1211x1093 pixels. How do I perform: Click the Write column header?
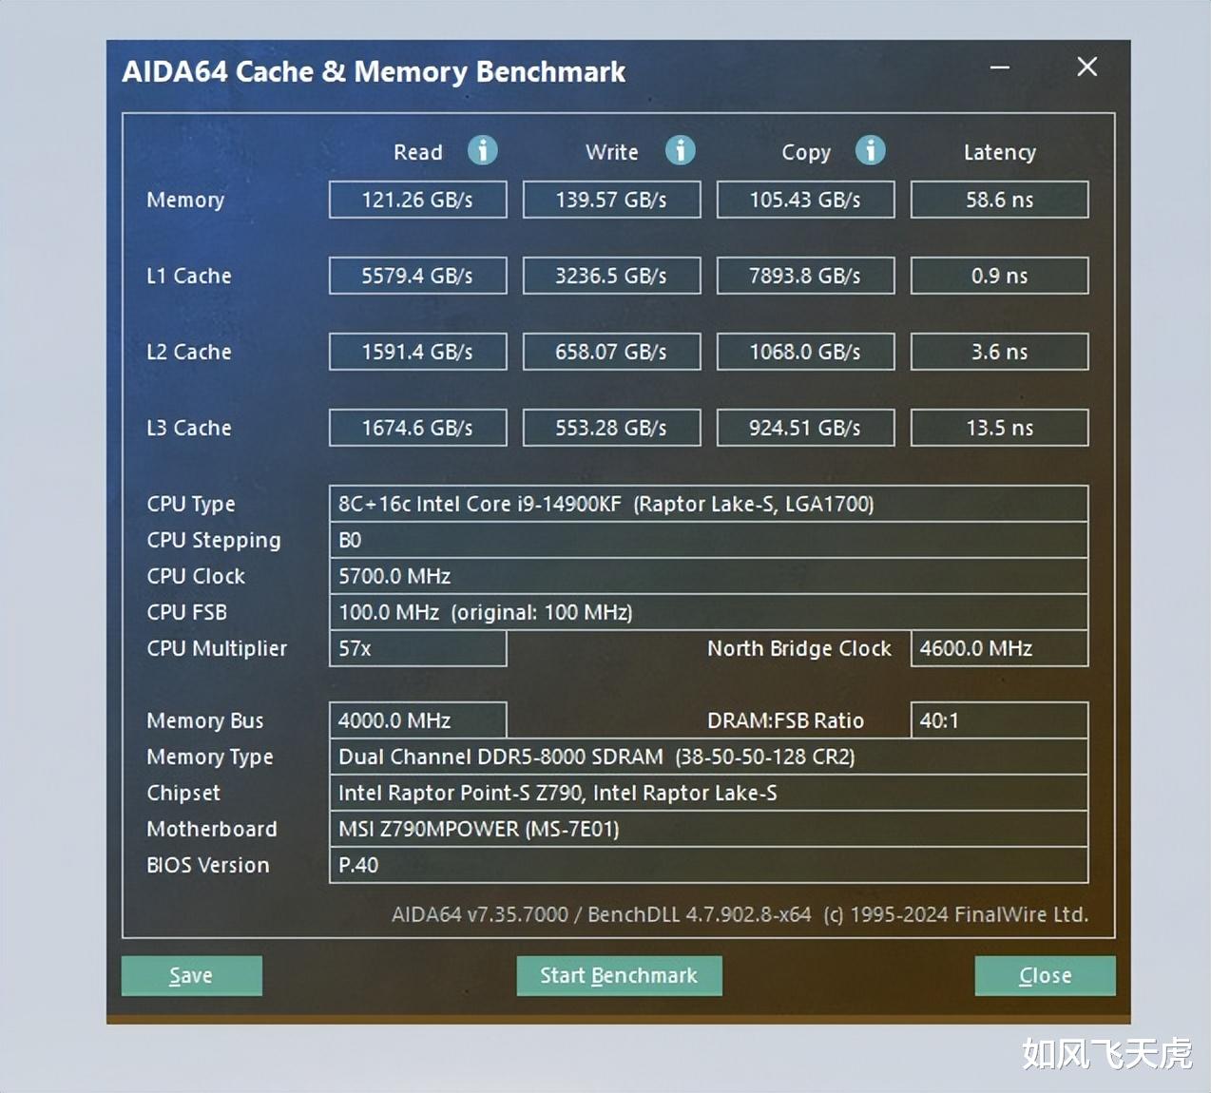(612, 152)
